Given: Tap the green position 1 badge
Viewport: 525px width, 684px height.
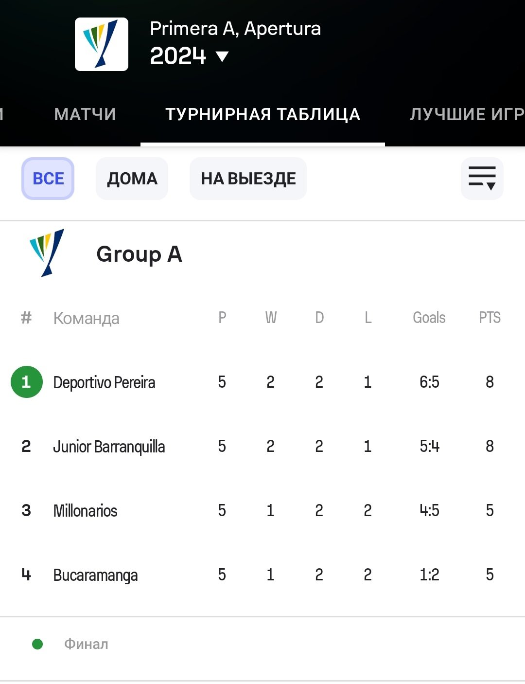Looking at the screenshot, I should [x=26, y=382].
